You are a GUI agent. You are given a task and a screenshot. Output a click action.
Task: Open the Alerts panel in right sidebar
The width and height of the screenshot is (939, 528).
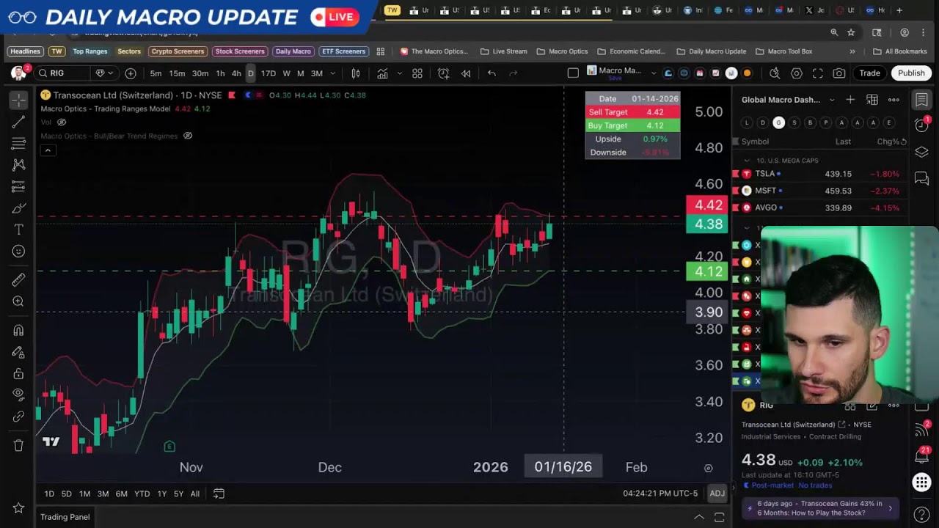[x=922, y=125]
